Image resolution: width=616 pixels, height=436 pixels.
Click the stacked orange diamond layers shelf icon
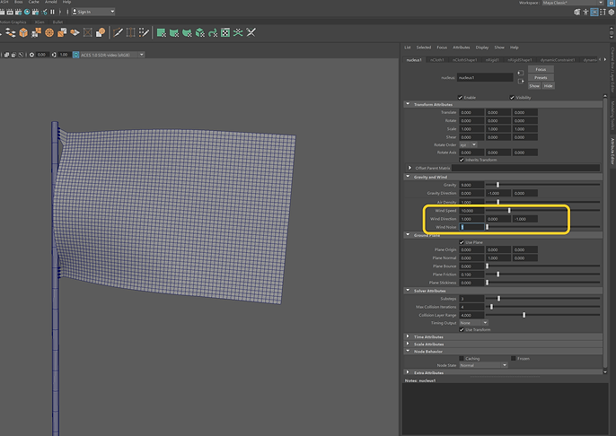click(11, 33)
